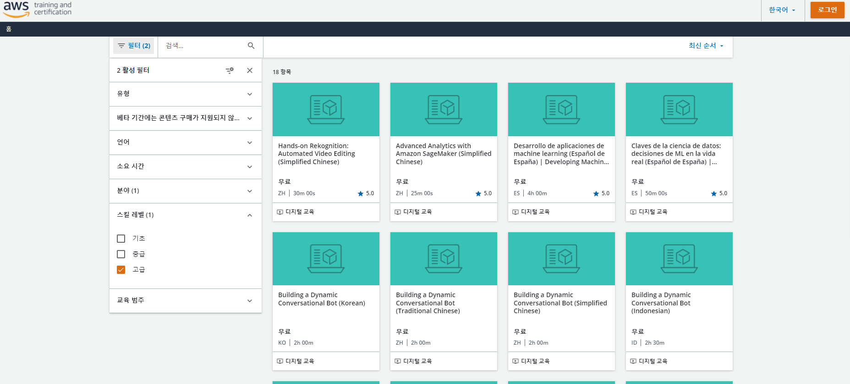Click digital training icon on Claves de la ciencia card

[633, 212]
